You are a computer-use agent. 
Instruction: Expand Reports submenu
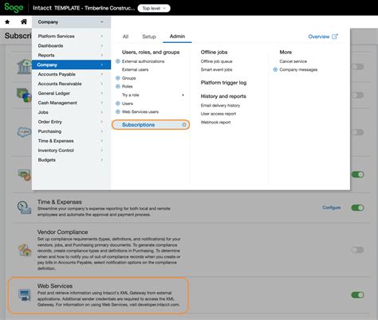[x=102, y=55]
